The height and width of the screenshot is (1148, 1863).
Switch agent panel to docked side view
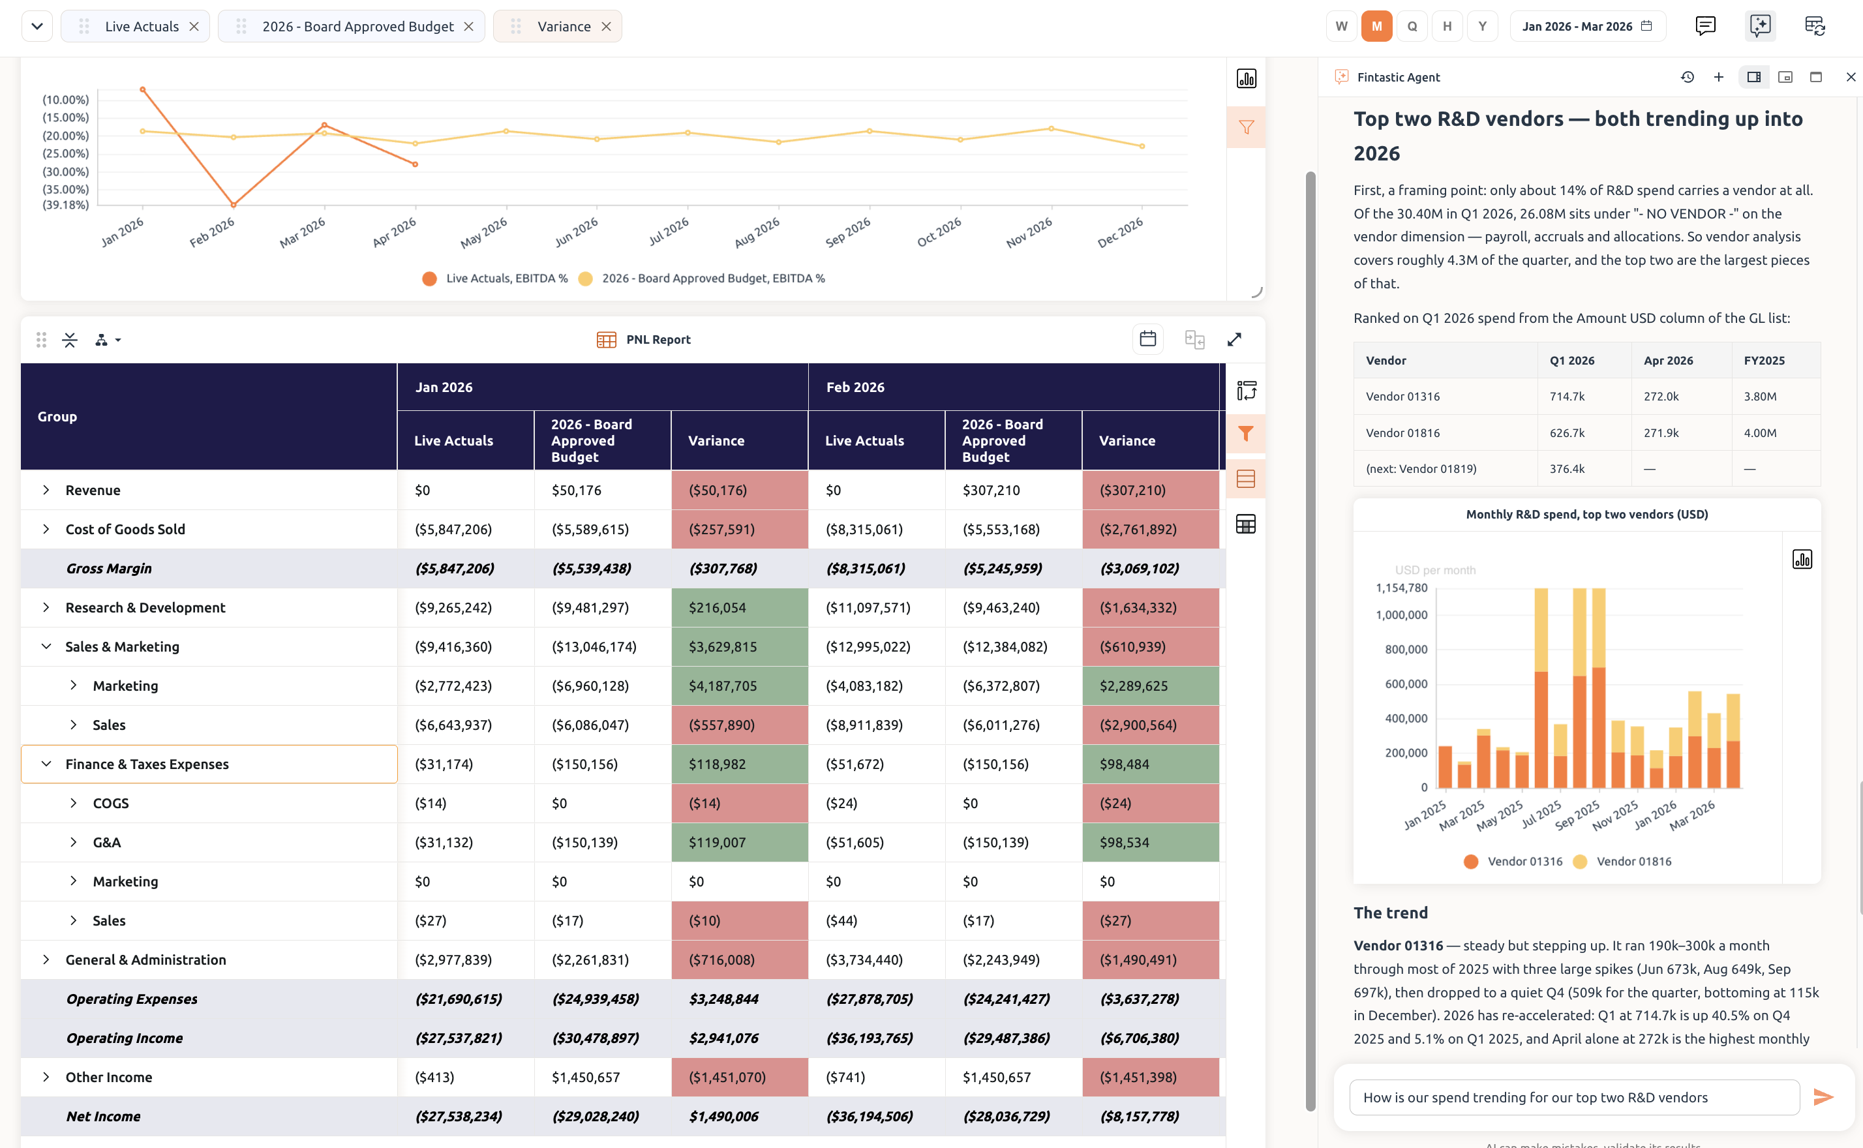click(x=1753, y=77)
